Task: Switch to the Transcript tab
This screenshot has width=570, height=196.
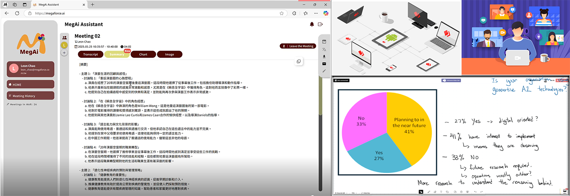Action: tap(91, 54)
